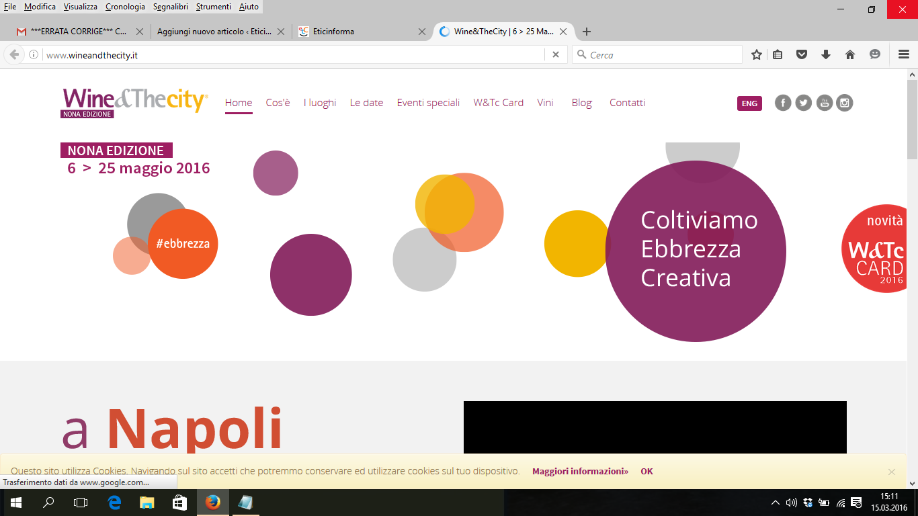Screen dimensions: 918x516
Task: Open the W&Tc Card nav link
Action: (498, 103)
